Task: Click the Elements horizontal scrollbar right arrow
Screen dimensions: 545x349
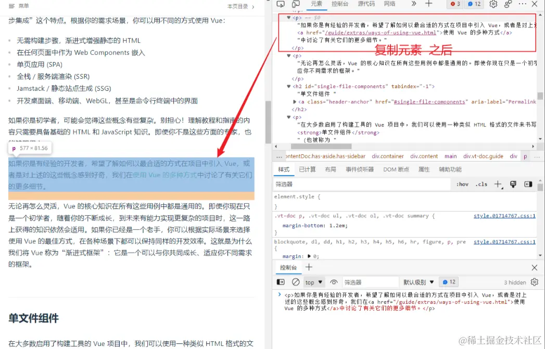Action: (533, 146)
